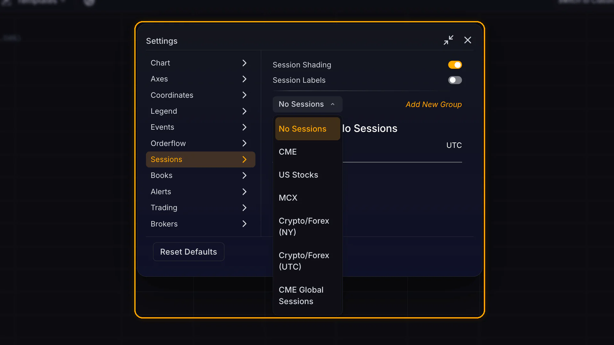This screenshot has height=345, width=614.
Task: Expand the Coordinates row chevron
Action: 244,95
